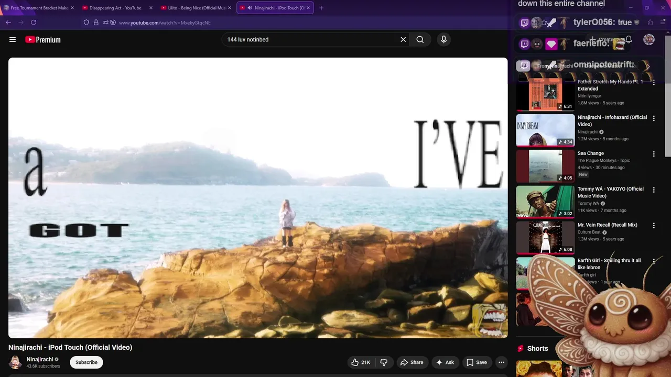Open Mr. Vain Recall title link
Screen dimensions: 671x377
point(608,225)
